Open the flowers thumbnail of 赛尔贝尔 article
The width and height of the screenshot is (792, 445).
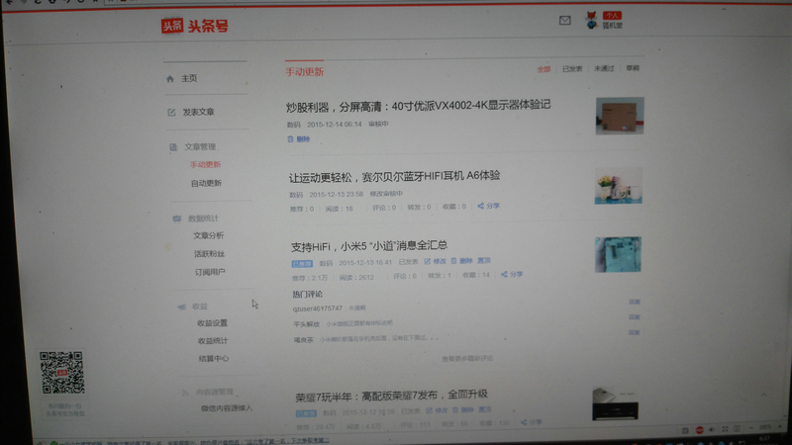click(x=618, y=186)
